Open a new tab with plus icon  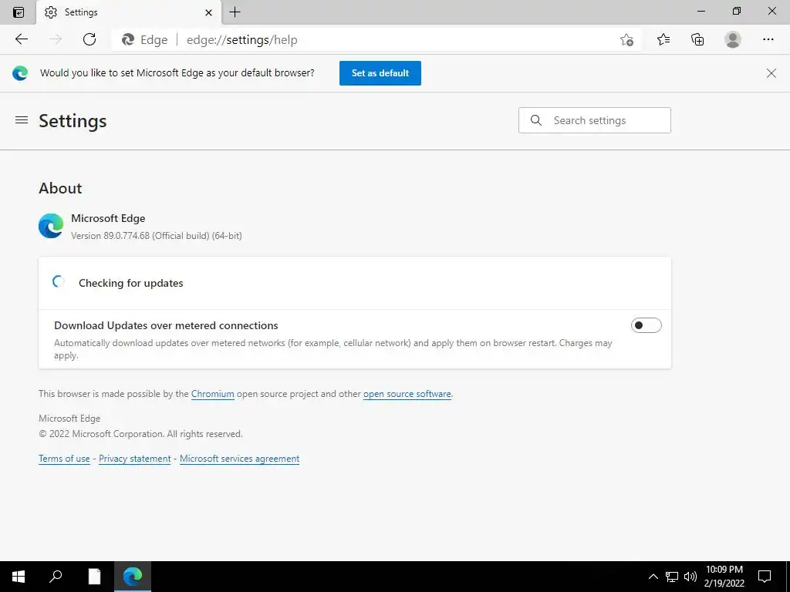pyautogui.click(x=235, y=12)
